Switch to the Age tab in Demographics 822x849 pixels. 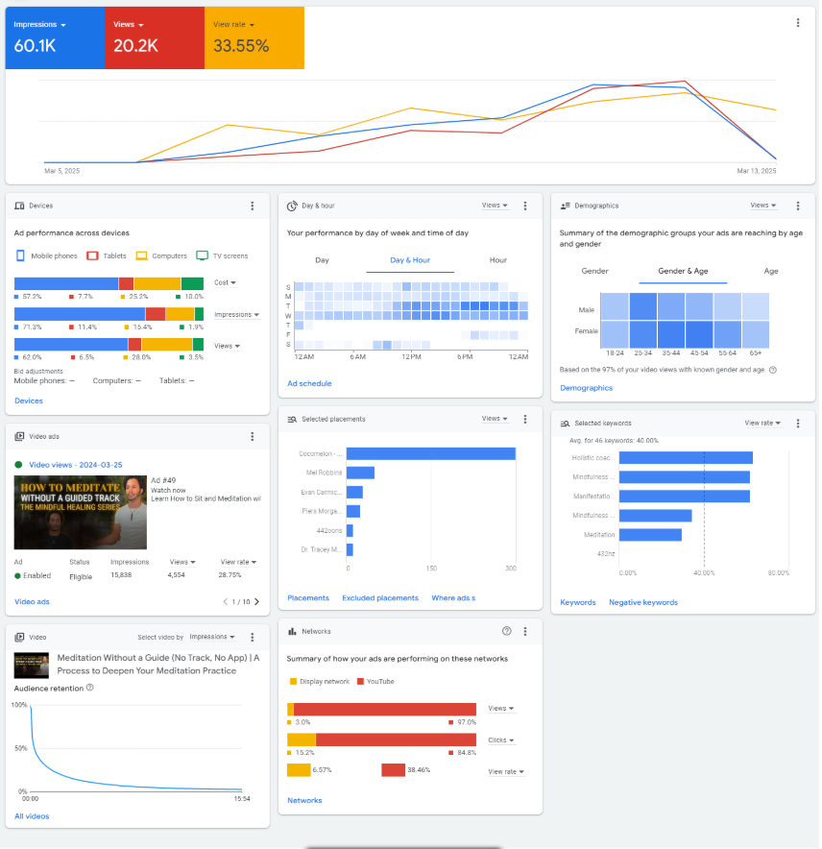pos(771,271)
